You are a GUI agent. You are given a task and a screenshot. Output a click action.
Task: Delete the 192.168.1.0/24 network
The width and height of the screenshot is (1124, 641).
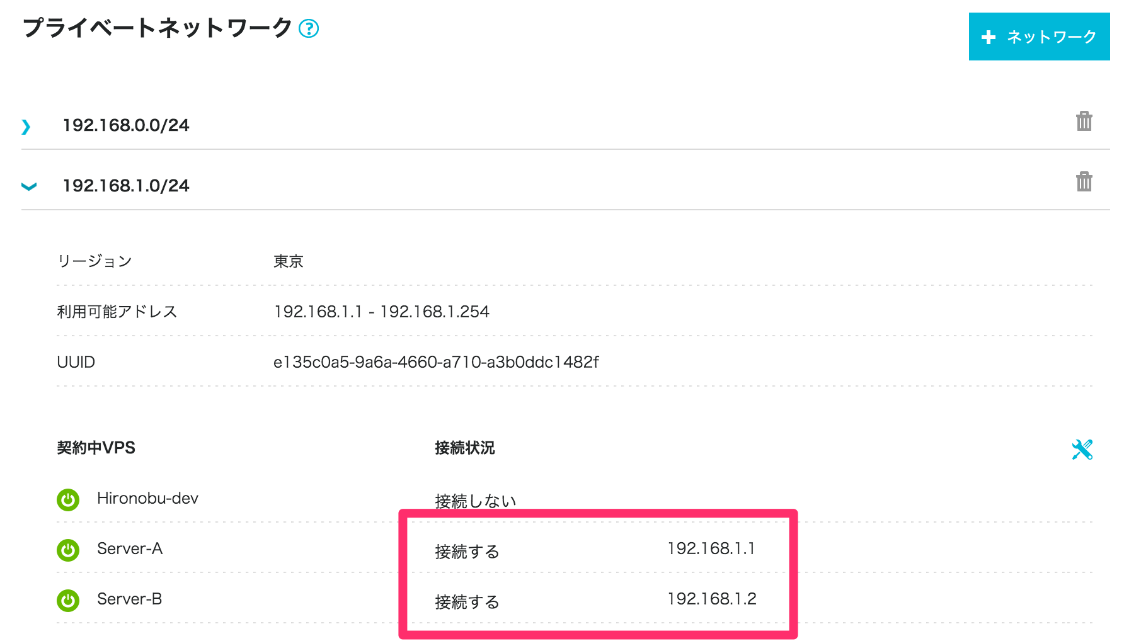click(x=1085, y=182)
